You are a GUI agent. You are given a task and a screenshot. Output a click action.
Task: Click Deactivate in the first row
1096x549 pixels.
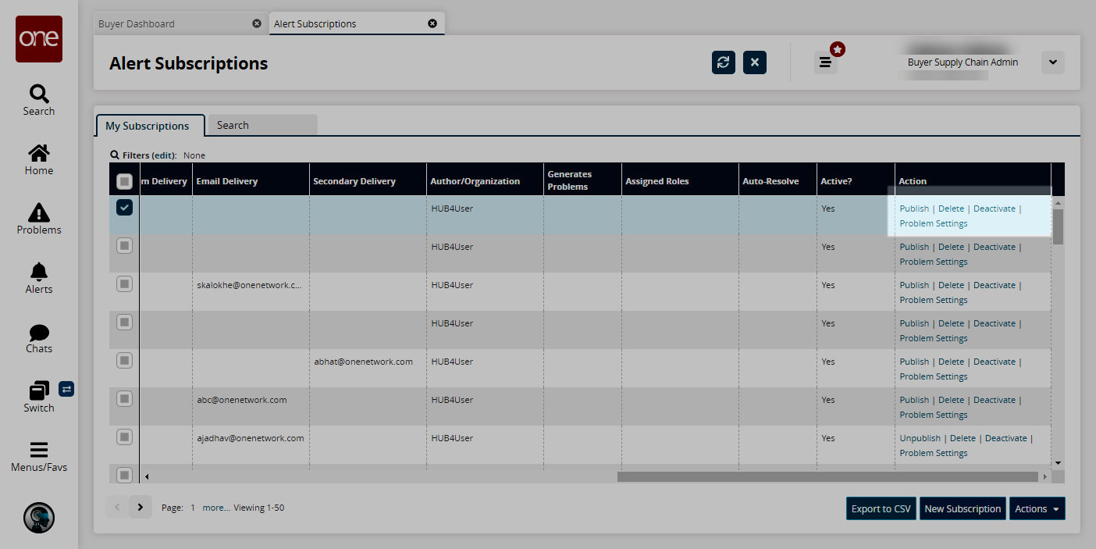click(x=995, y=209)
